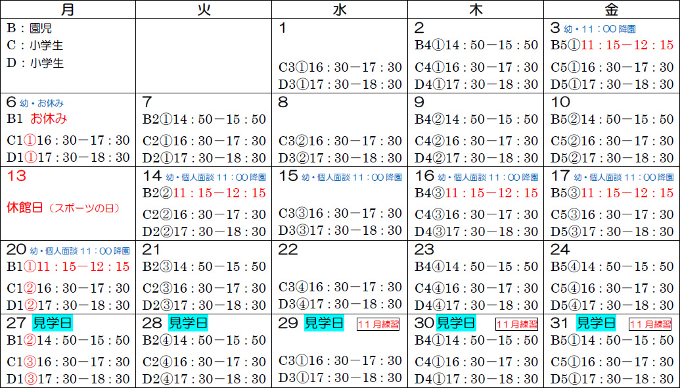Click the legend entry B：園児

29,28
